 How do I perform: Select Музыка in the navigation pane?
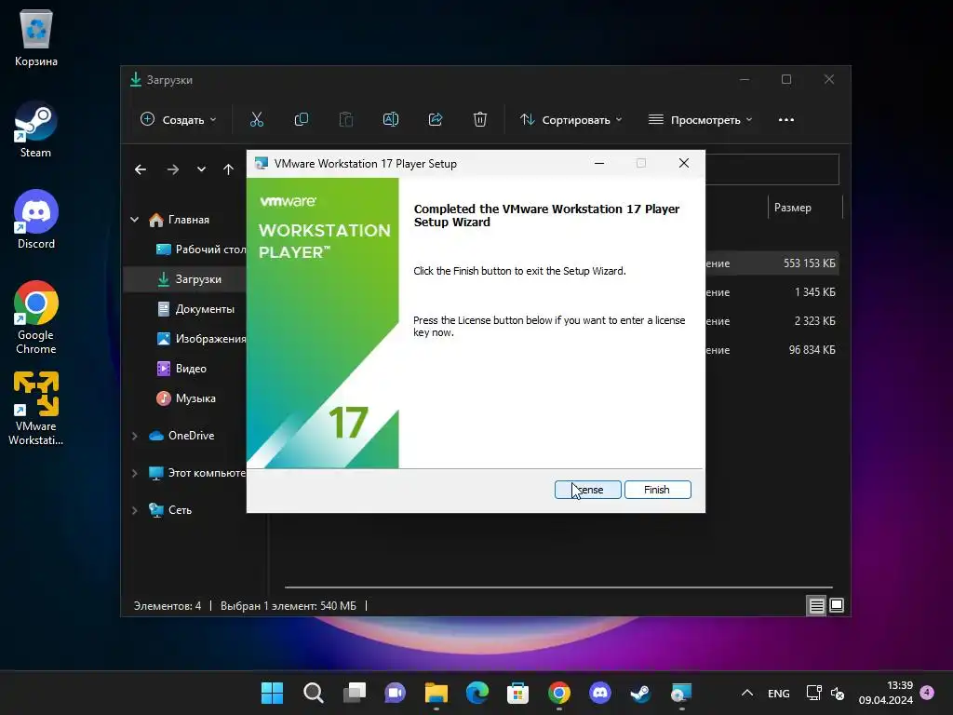click(x=186, y=398)
